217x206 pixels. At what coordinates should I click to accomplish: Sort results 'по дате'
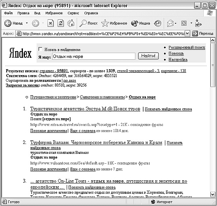coord(69,81)
